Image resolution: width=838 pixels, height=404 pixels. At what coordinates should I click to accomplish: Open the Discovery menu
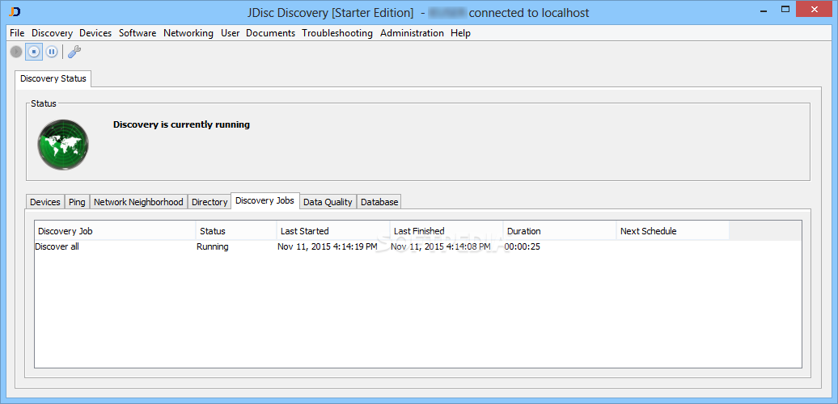pyautogui.click(x=52, y=33)
